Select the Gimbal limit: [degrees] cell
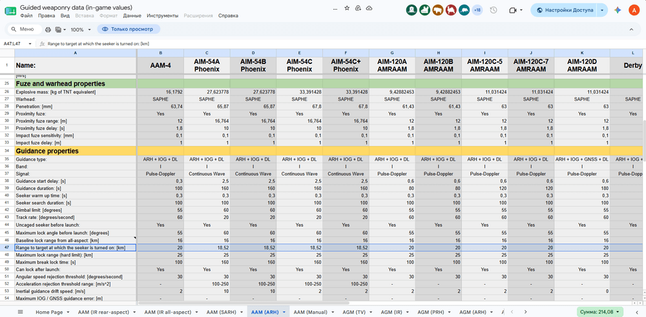Screen dimensions: 646x317 76,210
